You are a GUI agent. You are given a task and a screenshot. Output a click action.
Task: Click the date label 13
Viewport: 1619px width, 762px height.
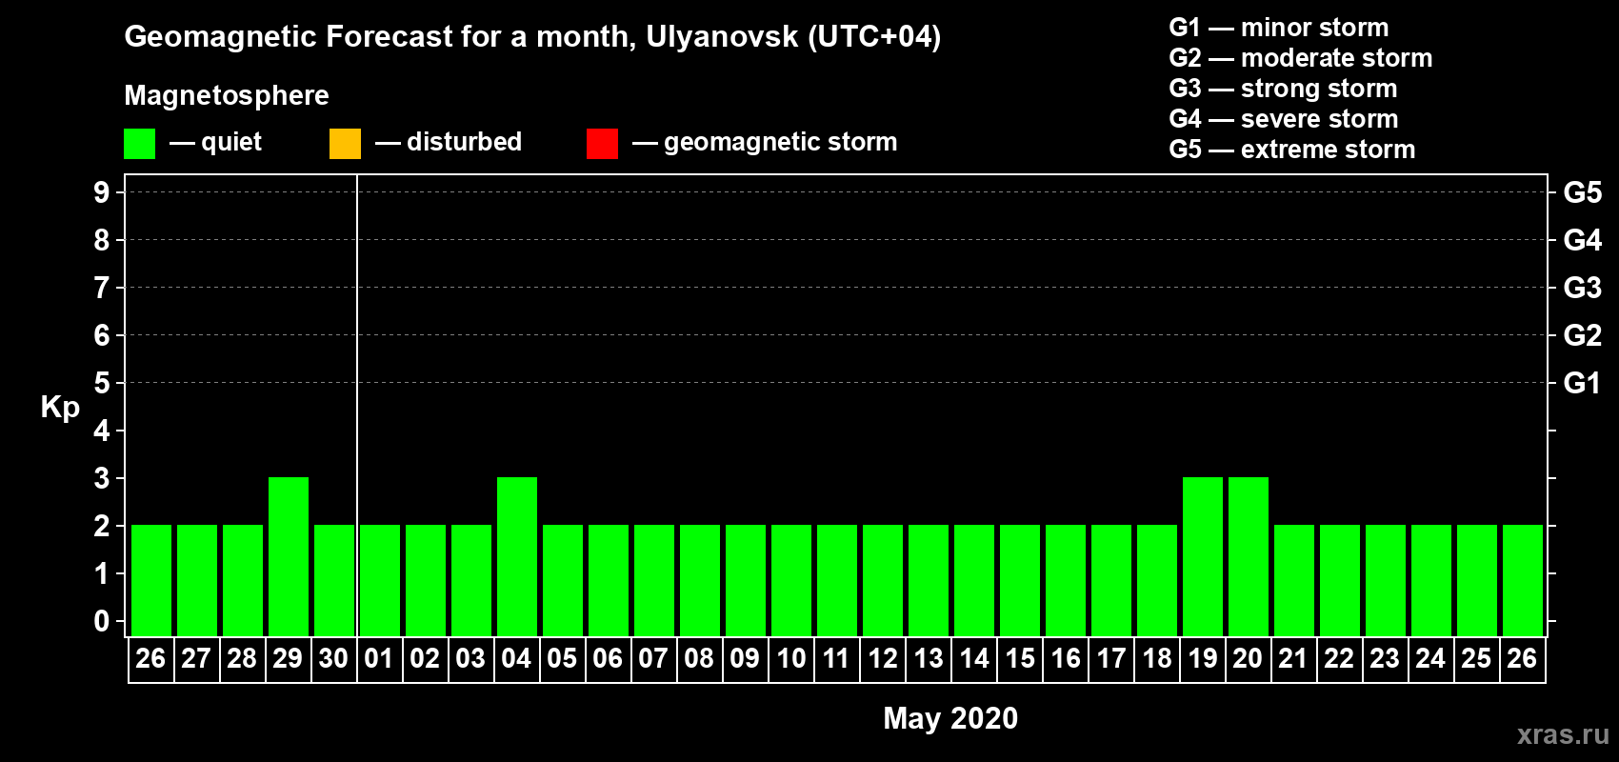[929, 659]
